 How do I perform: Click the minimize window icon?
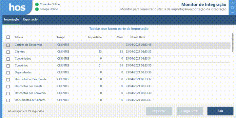(233, 12)
